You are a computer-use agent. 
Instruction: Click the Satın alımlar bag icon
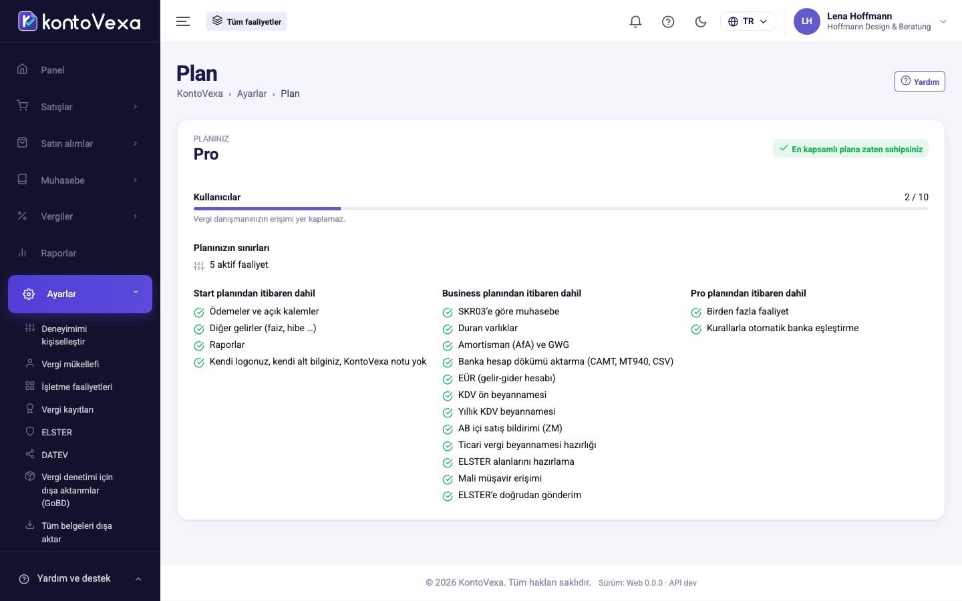(x=22, y=143)
